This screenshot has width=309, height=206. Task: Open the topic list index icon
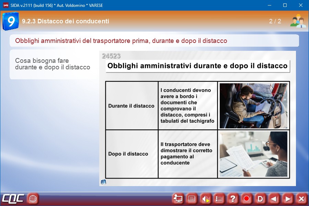219,198
